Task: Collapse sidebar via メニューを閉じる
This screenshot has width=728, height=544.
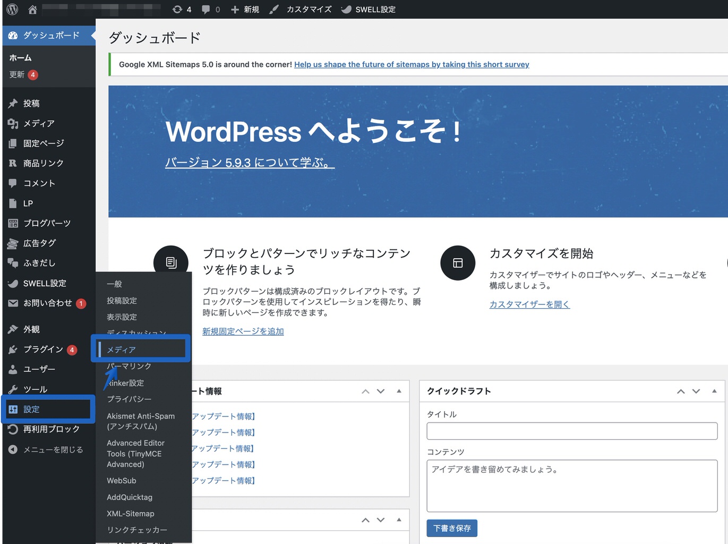Action: pyautogui.click(x=46, y=449)
